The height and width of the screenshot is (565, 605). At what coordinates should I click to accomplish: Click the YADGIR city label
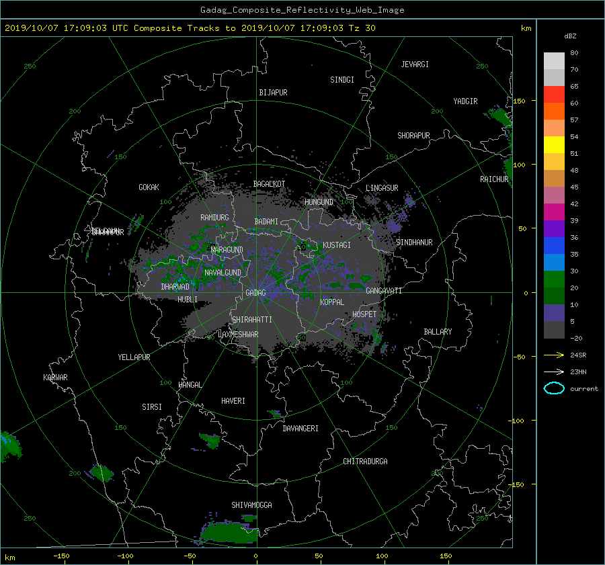465,101
